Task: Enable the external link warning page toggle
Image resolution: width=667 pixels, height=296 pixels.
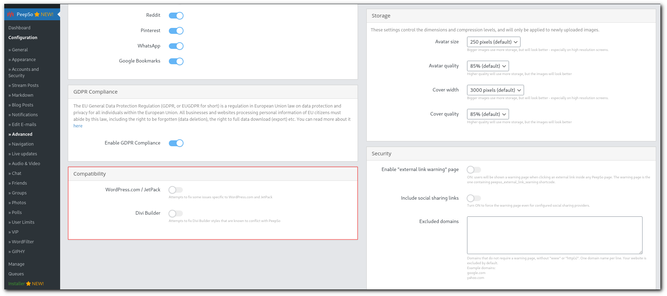Action: click(474, 170)
